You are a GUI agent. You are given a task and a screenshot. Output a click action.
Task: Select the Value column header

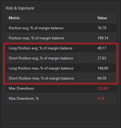[102, 18]
